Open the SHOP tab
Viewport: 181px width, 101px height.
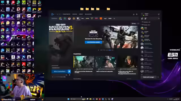tap(81, 14)
